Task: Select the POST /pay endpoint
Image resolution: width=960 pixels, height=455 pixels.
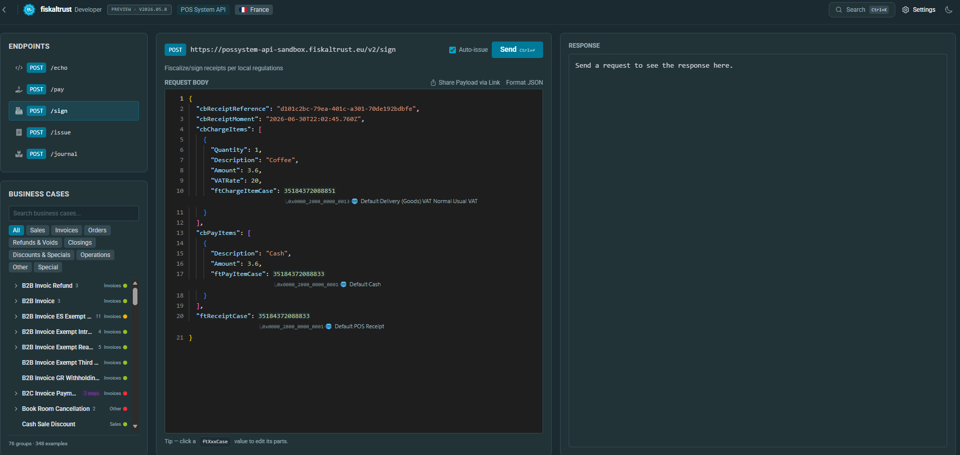Action: [x=74, y=89]
